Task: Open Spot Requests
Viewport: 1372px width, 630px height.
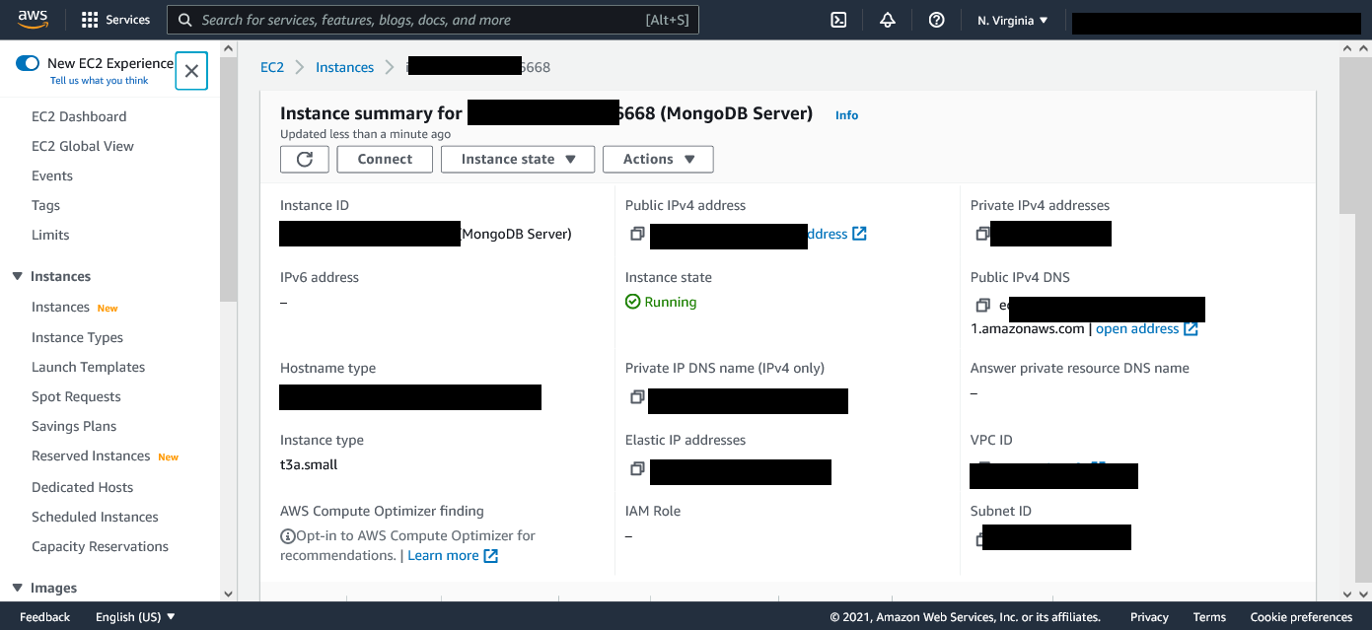Action: coord(76,396)
